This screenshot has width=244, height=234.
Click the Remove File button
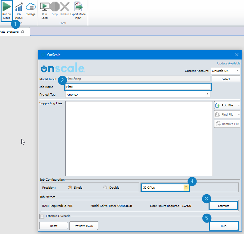click(x=227, y=124)
